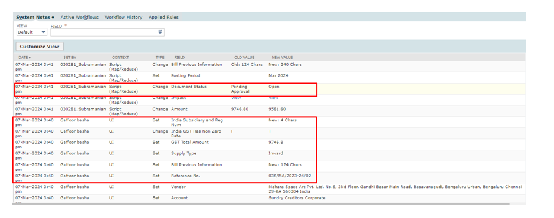Click the Old Value column header

(x=244, y=58)
